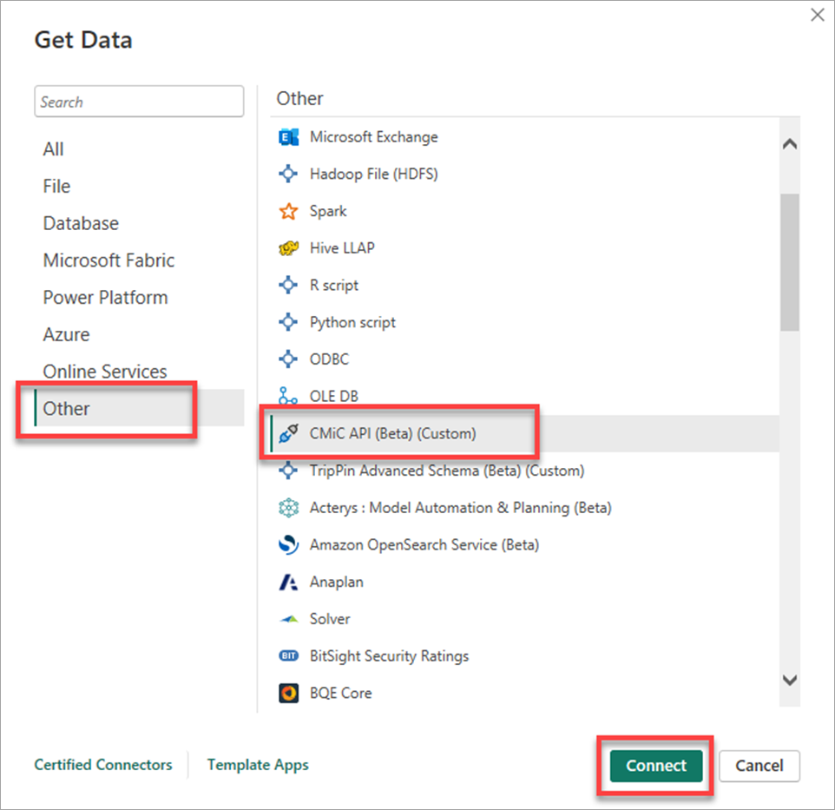This screenshot has height=810, width=835.
Task: Select the Hive LLAP text
Action: click(x=342, y=248)
